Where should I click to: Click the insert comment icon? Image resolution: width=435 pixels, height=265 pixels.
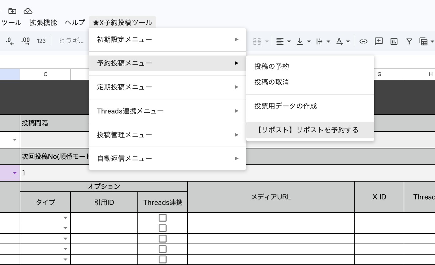click(379, 41)
